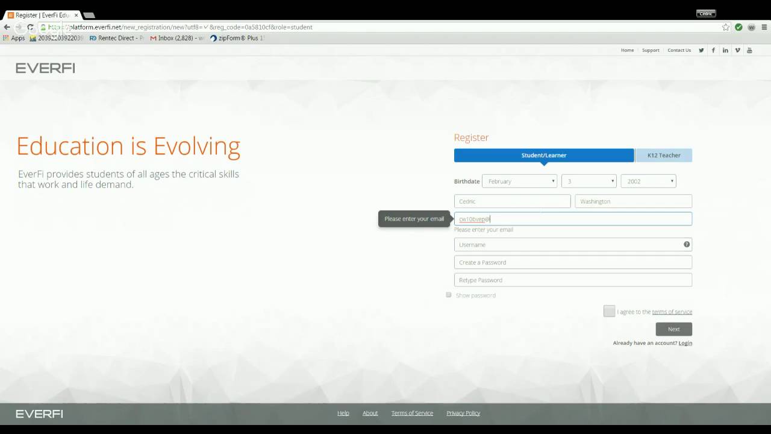Click the Cedric Chrome profile button
The image size is (771, 434).
pyautogui.click(x=705, y=14)
